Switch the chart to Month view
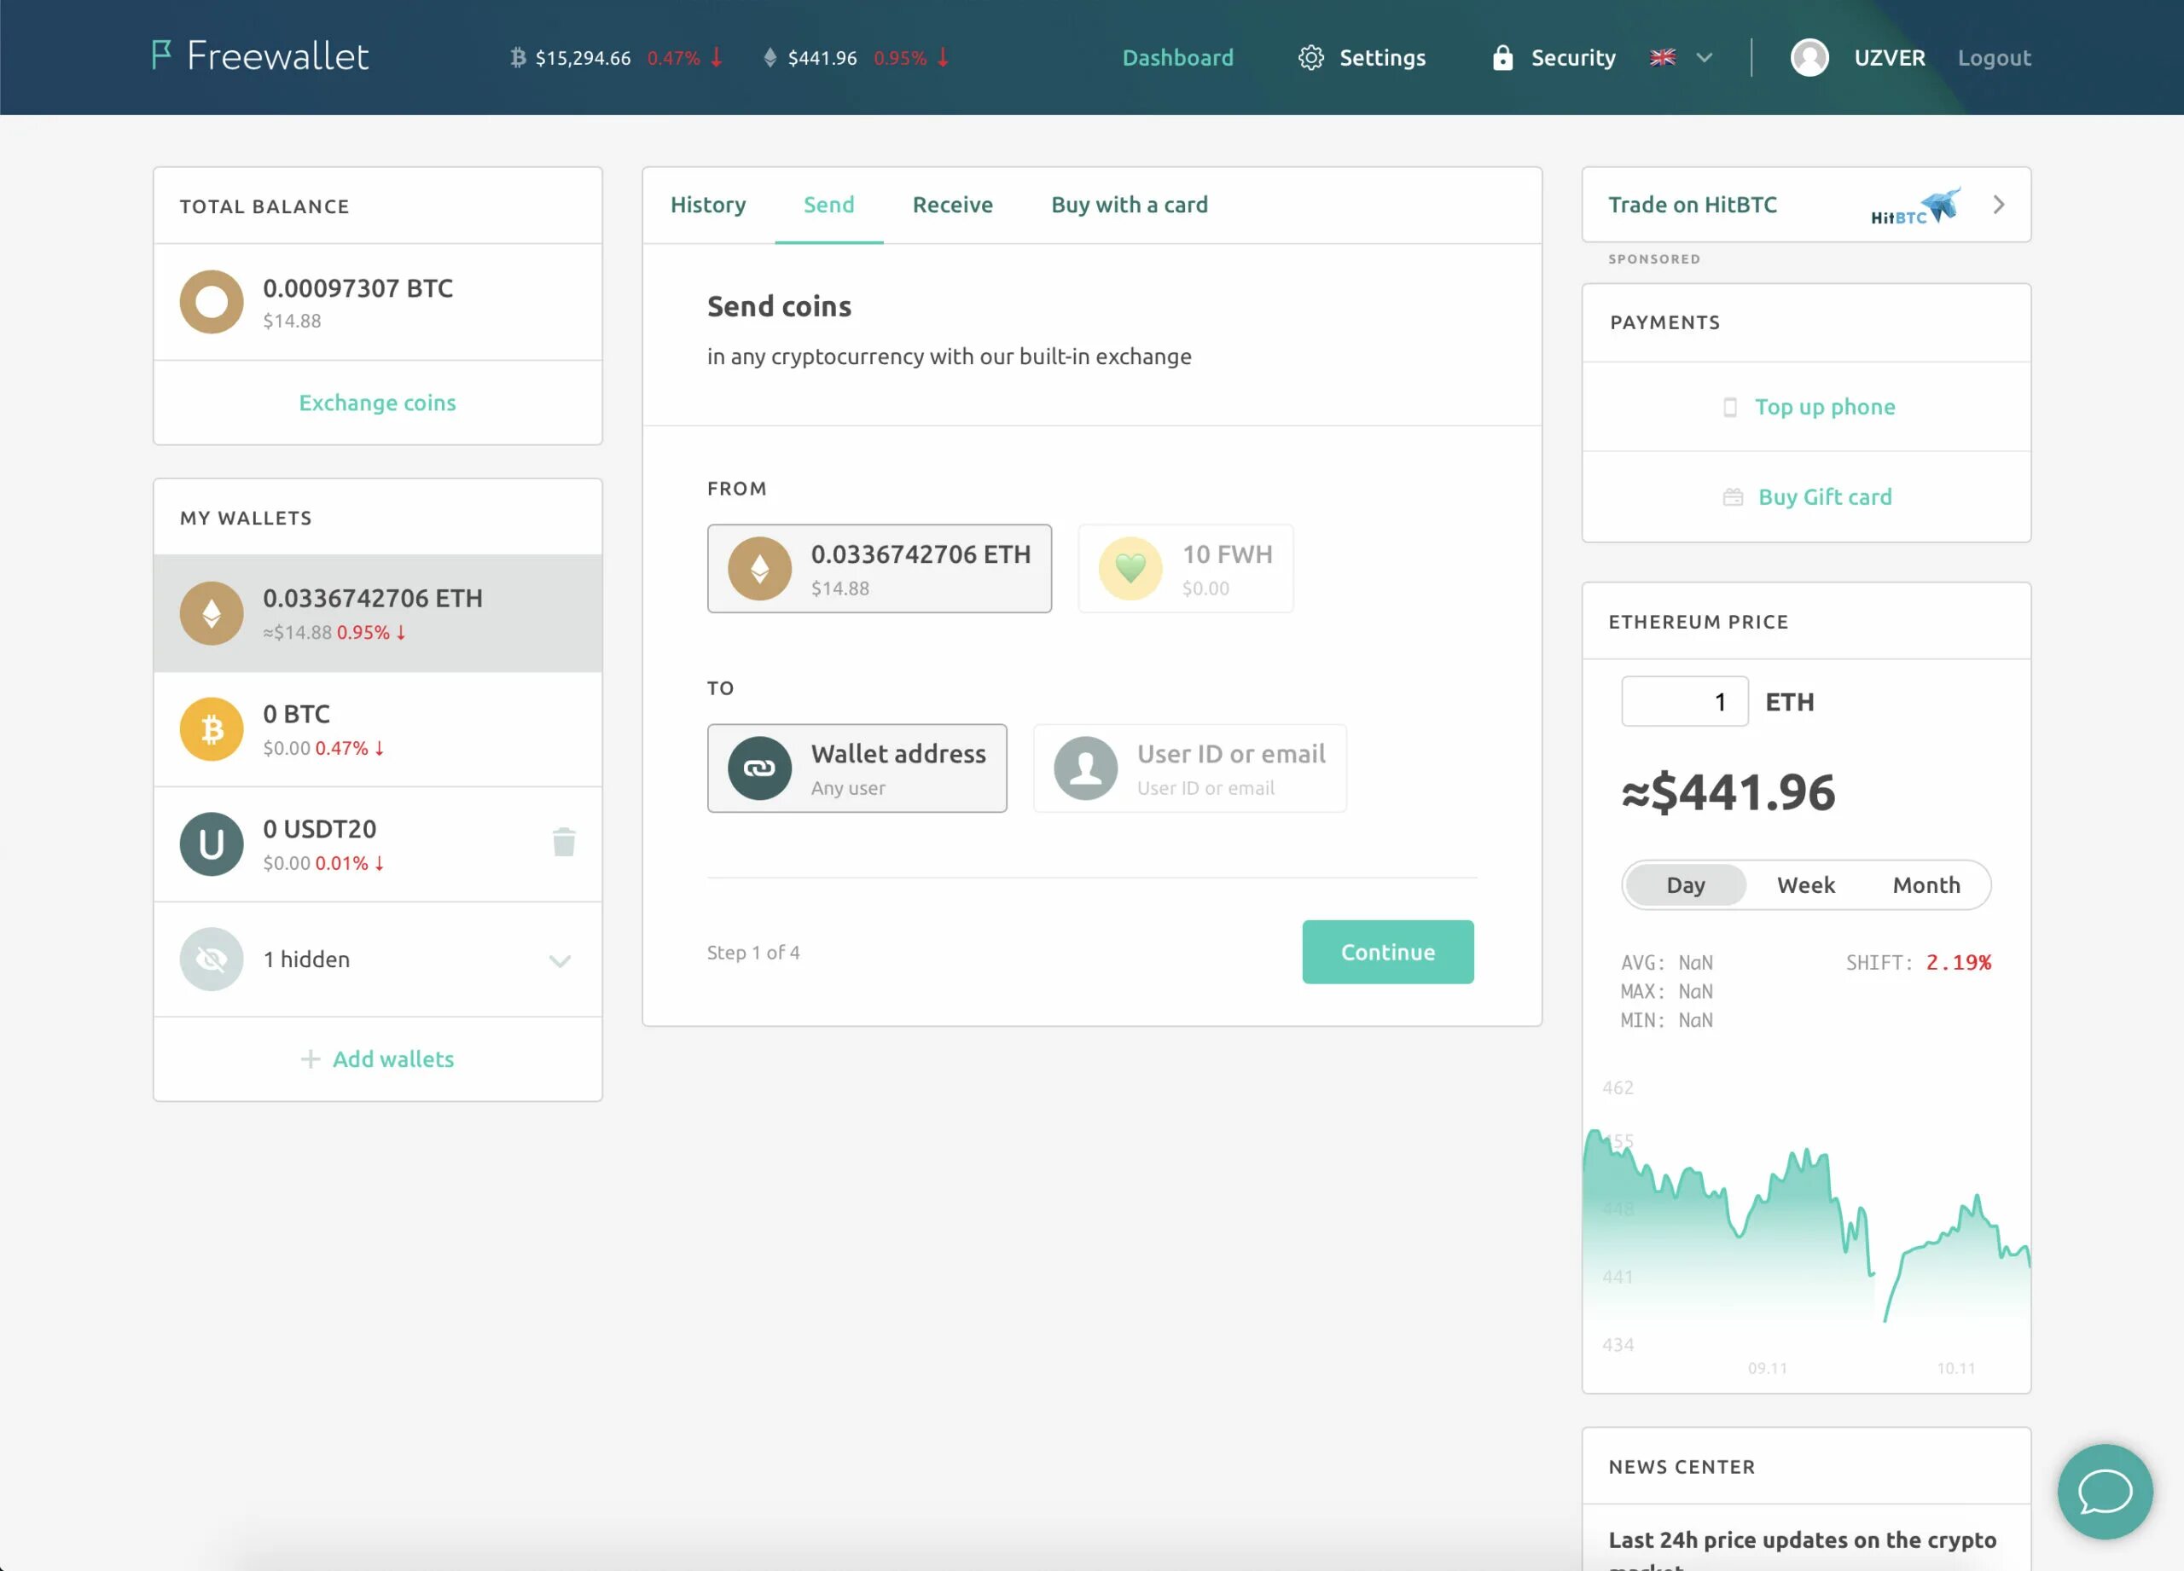Image resolution: width=2184 pixels, height=1571 pixels. (x=1926, y=884)
